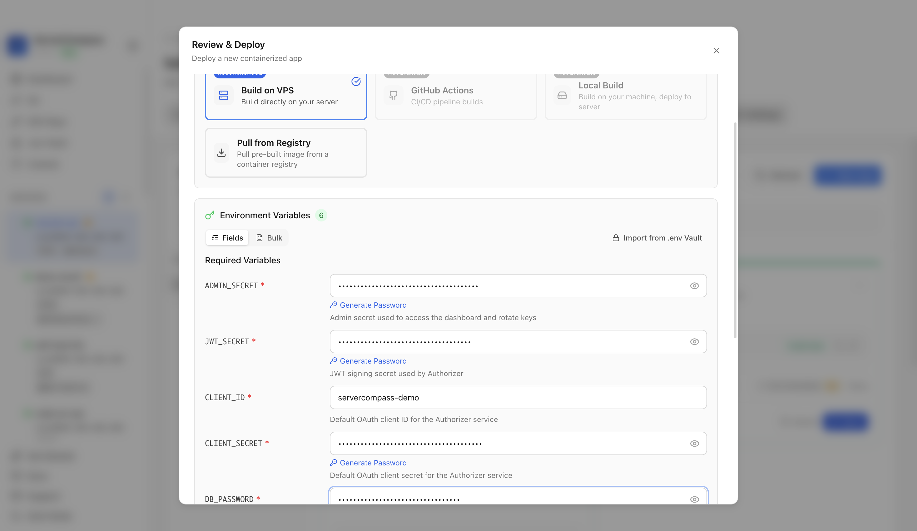Click the CLIENT_ID variable label
The image size is (917, 531).
tap(225, 397)
